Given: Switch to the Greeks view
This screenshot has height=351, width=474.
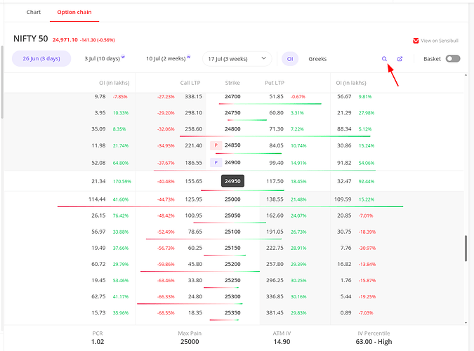Looking at the screenshot, I should pyautogui.click(x=317, y=59).
